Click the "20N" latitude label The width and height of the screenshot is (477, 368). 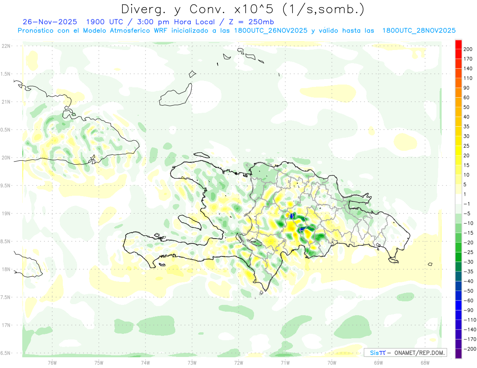point(6,158)
